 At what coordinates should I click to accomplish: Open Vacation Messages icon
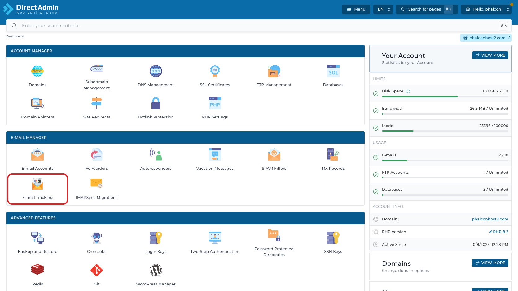(215, 155)
